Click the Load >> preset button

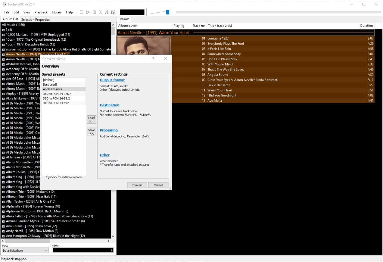tap(91, 119)
